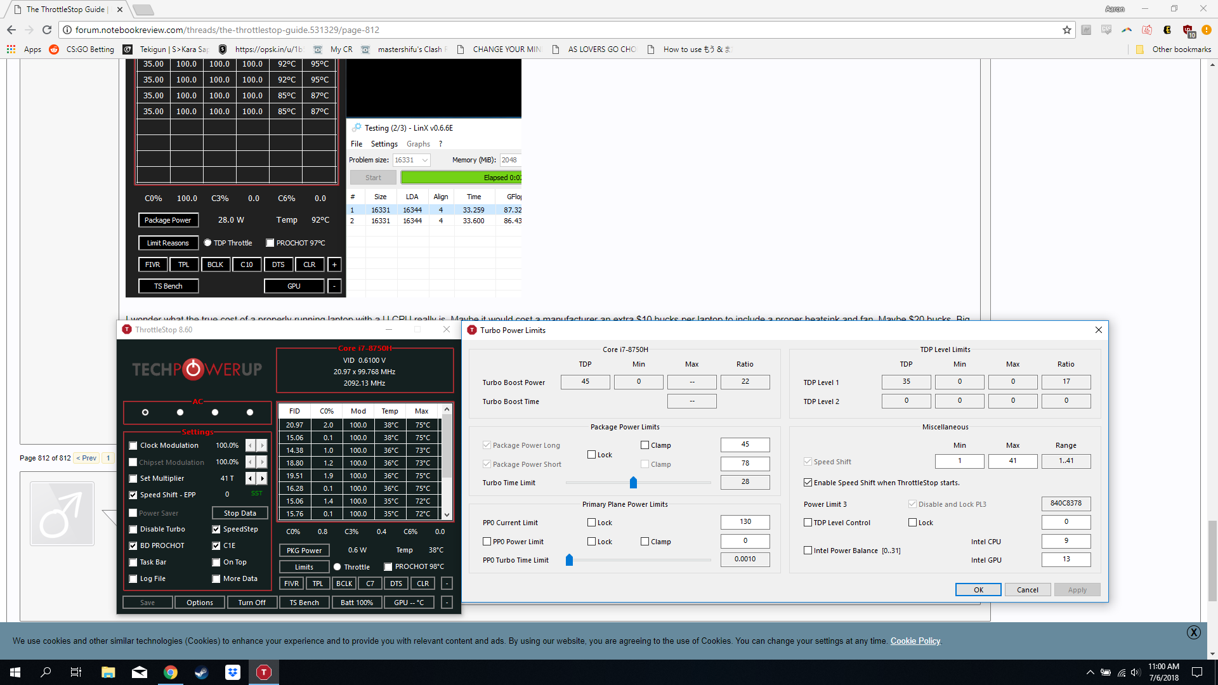Bookmark this page with the star icon
1218x685 pixels.
[1067, 30]
